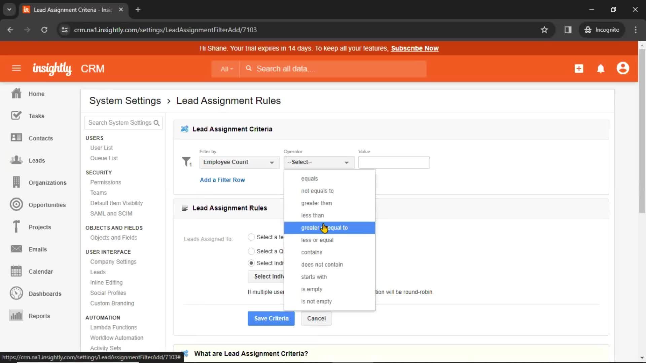Open the hamburger navigation menu
646x363 pixels.
coord(16,69)
